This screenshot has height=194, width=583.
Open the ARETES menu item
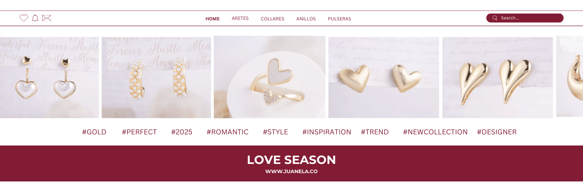(x=240, y=18)
